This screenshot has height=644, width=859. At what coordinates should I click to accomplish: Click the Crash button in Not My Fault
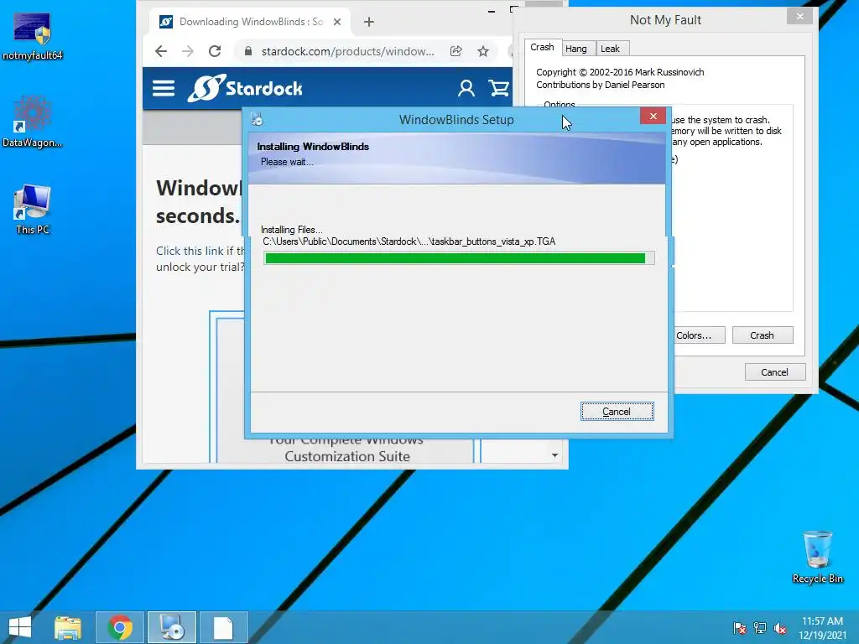[762, 335]
